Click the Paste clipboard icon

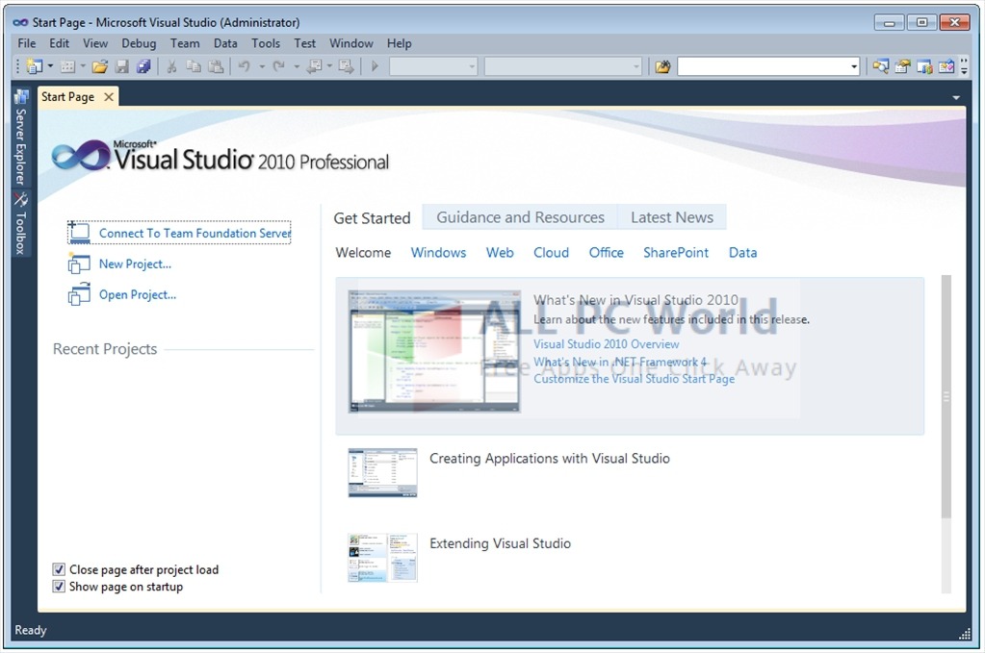point(216,65)
